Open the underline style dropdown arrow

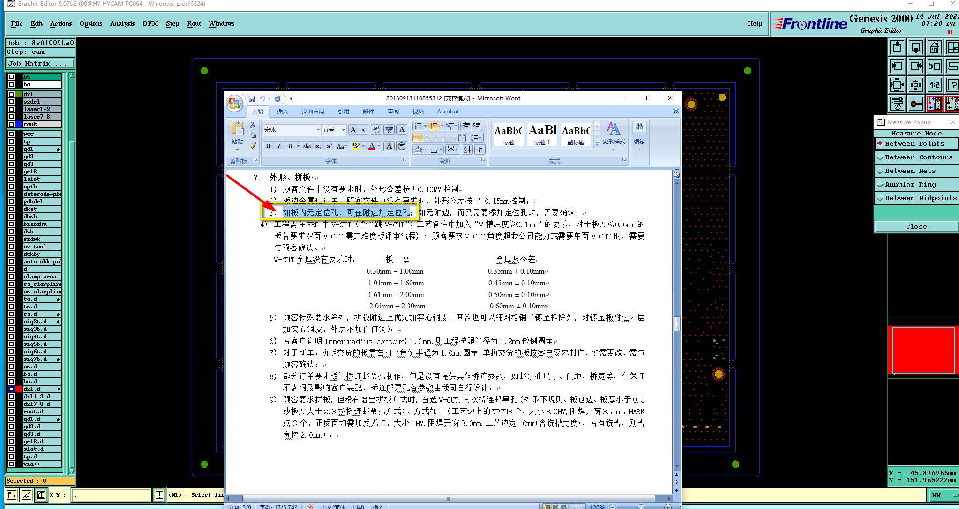[x=298, y=146]
